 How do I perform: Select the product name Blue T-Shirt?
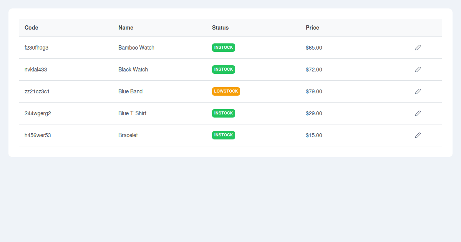point(132,113)
